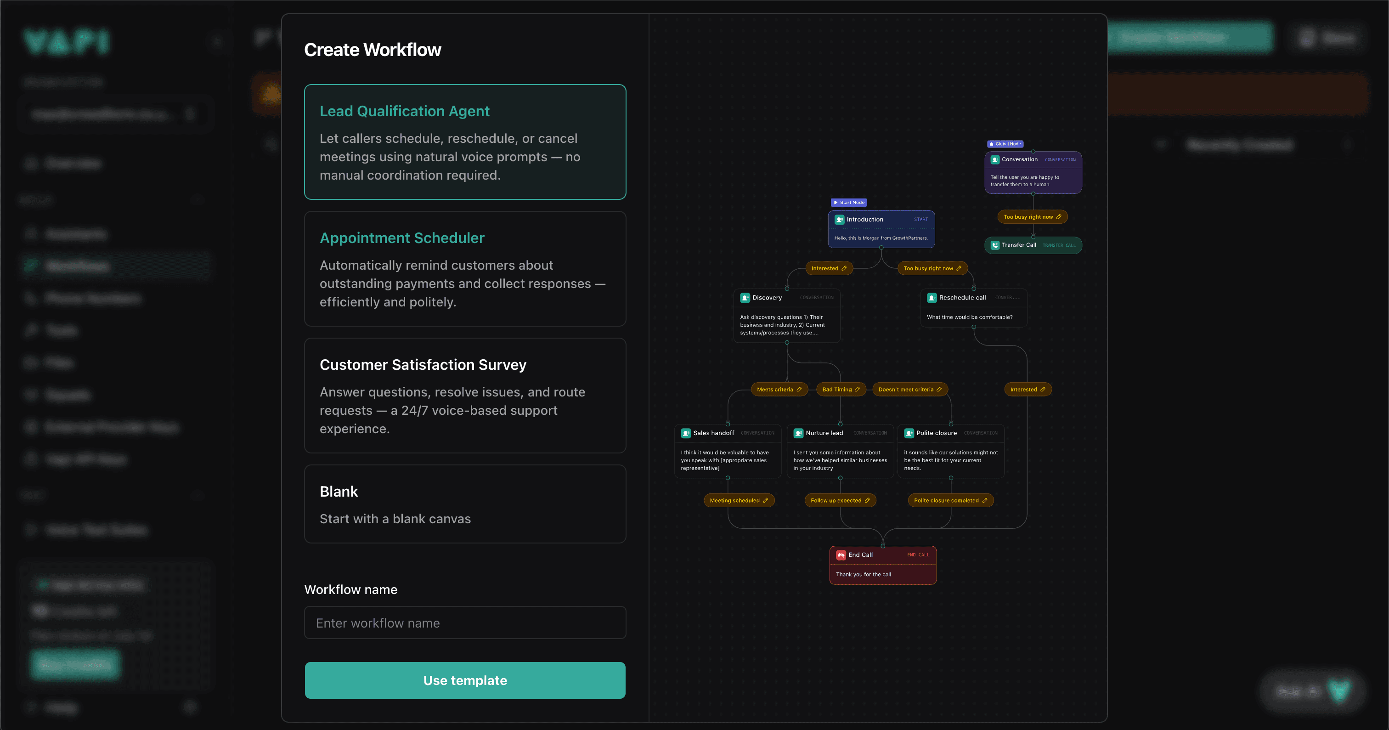Click the 'Meeting scheduled' edge label text

pyautogui.click(x=734, y=500)
